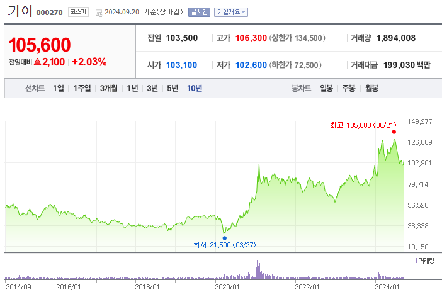Open the 월봉 candlestick chart
Screen dimensions: 442x297
(x=372, y=88)
